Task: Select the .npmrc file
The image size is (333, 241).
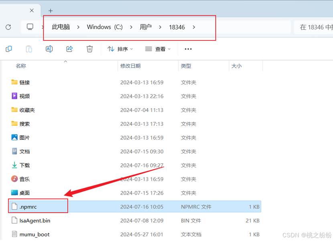Action: point(135,207)
